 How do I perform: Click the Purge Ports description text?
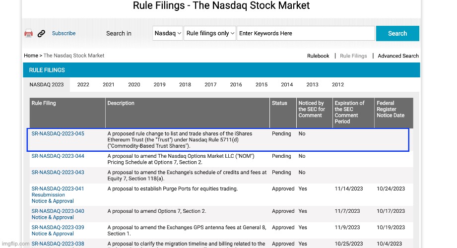pyautogui.click(x=173, y=188)
